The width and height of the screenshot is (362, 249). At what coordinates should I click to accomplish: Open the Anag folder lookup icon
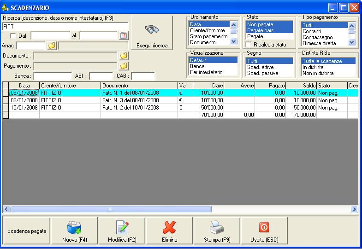point(52,46)
